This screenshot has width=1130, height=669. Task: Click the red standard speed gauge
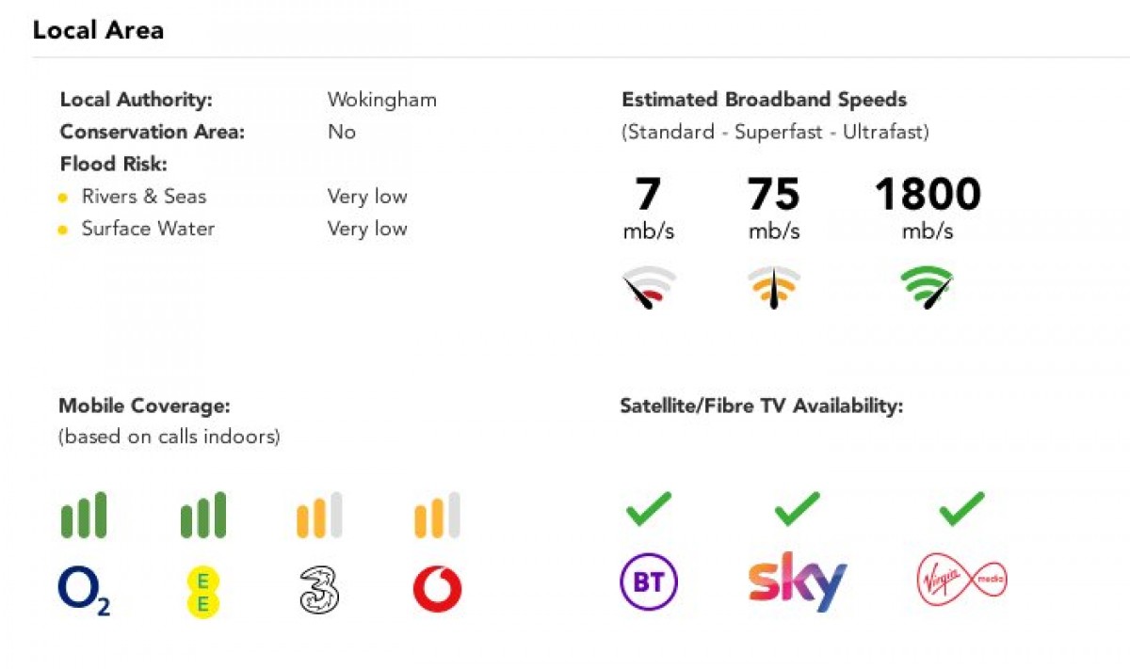tap(649, 287)
